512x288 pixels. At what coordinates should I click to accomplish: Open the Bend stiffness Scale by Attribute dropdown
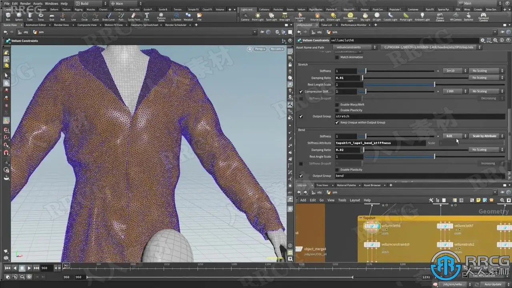click(x=486, y=136)
